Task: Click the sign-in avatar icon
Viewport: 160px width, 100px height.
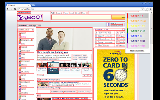Action: [x=108, y=24]
